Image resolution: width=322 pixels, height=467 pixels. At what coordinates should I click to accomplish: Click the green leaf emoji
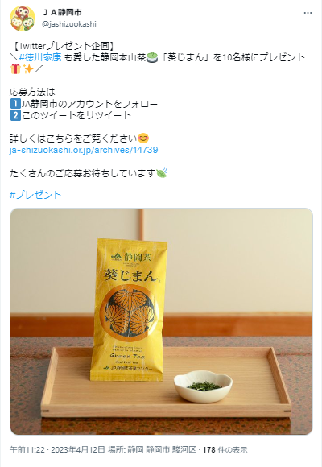pyautogui.click(x=162, y=173)
